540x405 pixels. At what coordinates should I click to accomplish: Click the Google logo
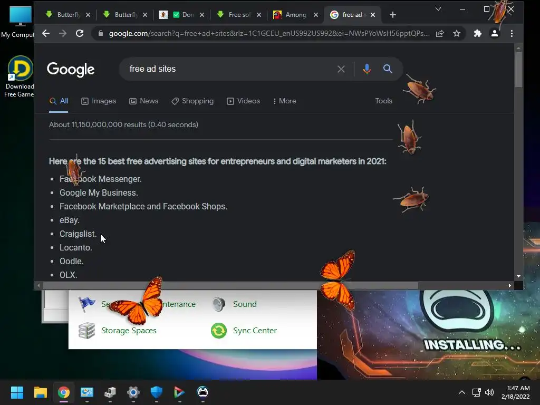tap(71, 70)
